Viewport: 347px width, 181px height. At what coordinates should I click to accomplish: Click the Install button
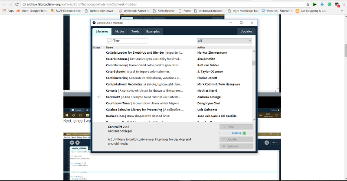point(236,127)
